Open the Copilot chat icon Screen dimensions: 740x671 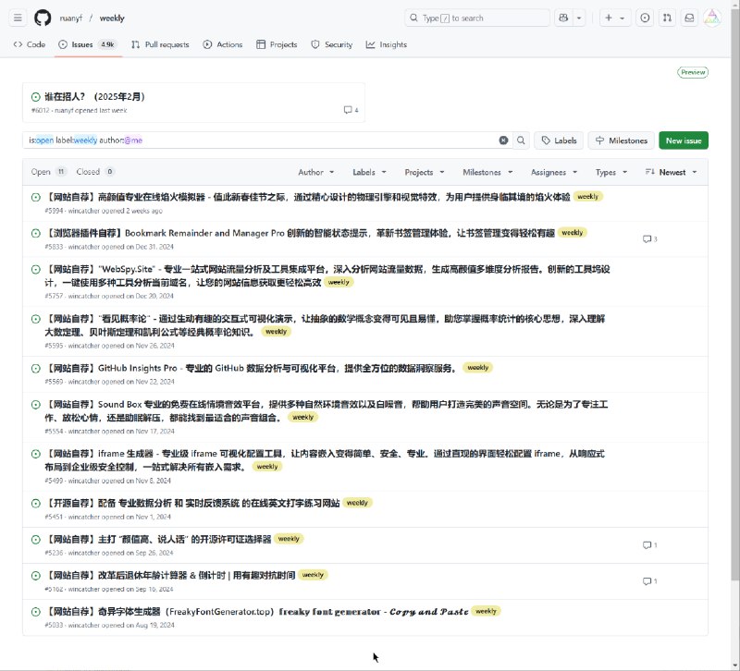563,18
